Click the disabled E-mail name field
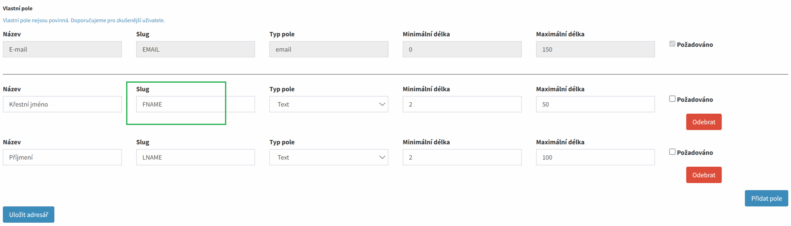Viewport: 791px width, 226px height. tap(62, 49)
